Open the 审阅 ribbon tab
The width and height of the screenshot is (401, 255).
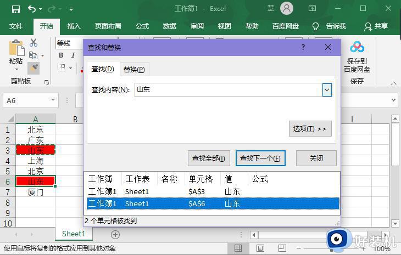click(197, 26)
